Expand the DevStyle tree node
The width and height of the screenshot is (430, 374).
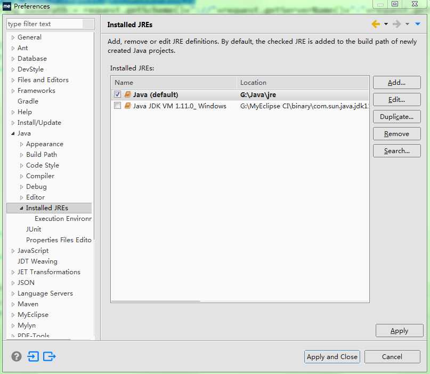coord(13,69)
